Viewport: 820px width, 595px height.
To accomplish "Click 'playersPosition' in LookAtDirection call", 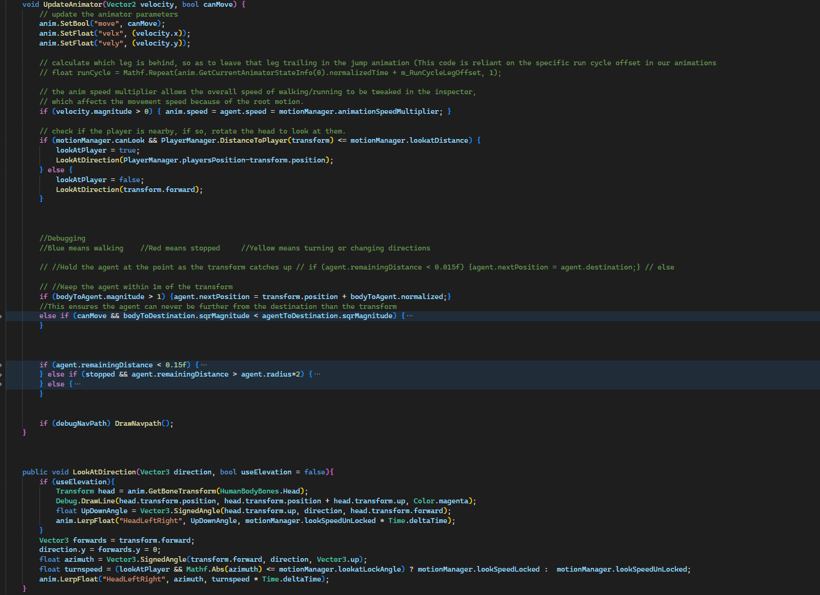I will click(x=214, y=161).
